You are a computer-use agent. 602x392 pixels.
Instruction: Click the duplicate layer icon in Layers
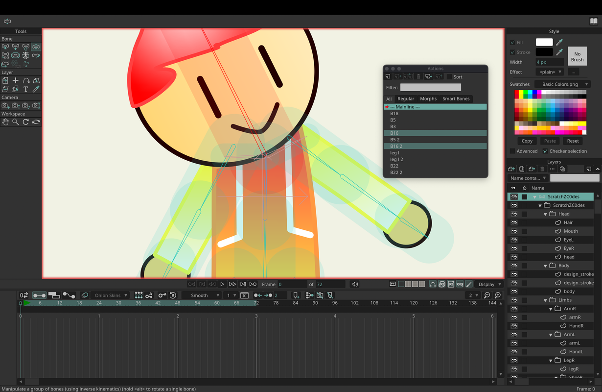(x=522, y=169)
